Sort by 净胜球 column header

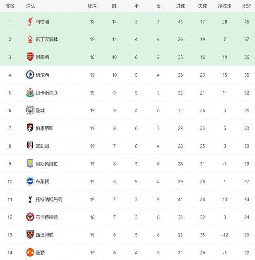(x=224, y=6)
